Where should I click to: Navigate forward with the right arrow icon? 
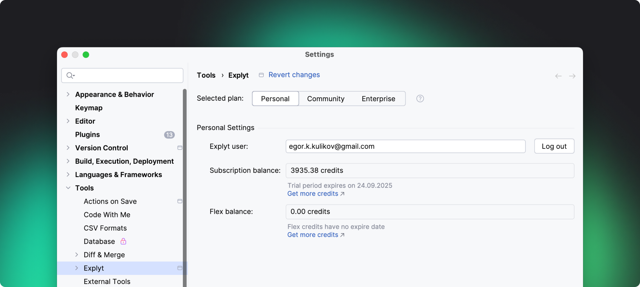coord(572,76)
